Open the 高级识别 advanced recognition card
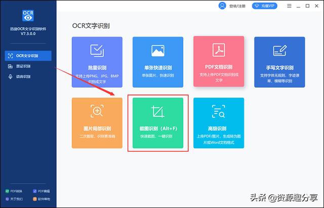 pyautogui.click(x=219, y=123)
